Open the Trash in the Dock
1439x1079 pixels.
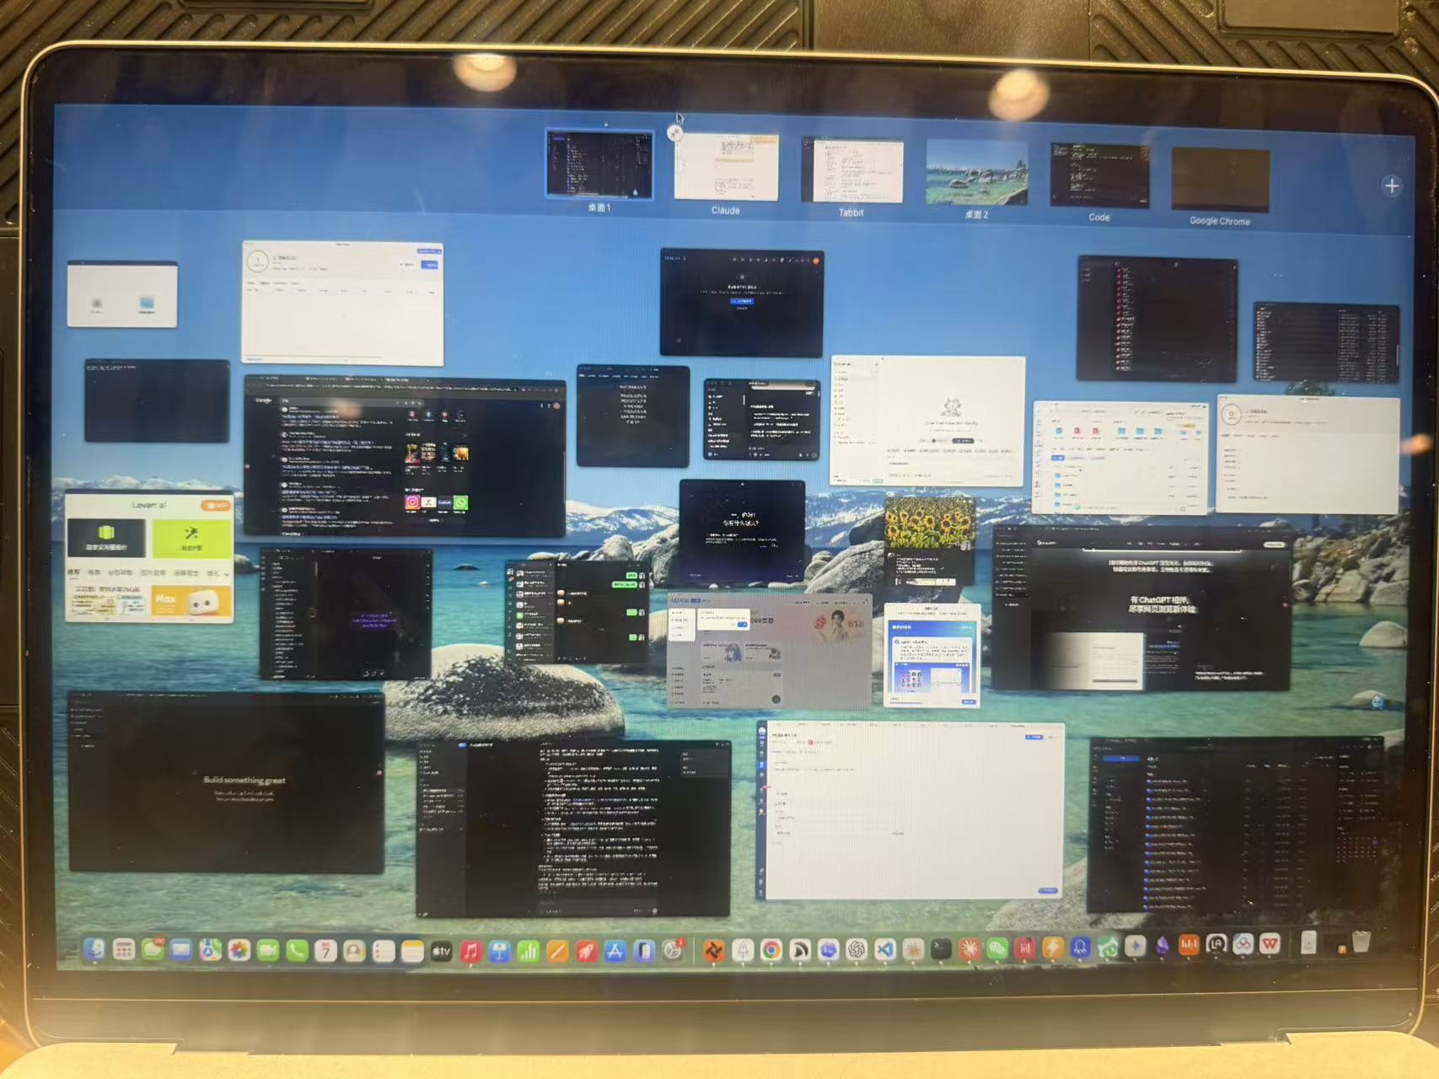coord(1361,941)
